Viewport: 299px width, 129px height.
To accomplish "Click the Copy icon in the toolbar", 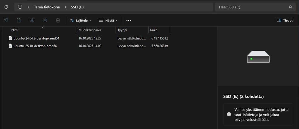I will 6,21.
